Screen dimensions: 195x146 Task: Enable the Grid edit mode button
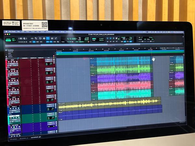14,41
